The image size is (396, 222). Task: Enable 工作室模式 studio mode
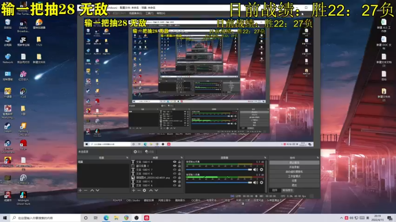coord(294,176)
